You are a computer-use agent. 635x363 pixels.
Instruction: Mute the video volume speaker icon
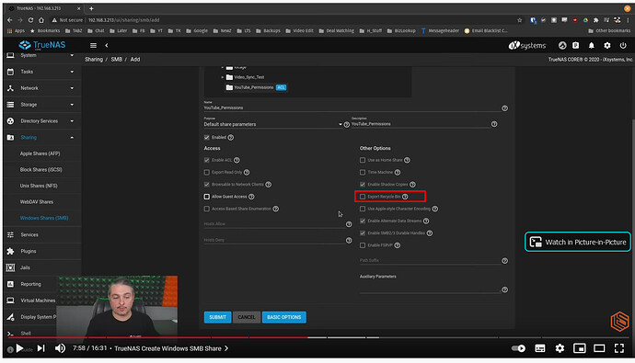(x=60, y=348)
